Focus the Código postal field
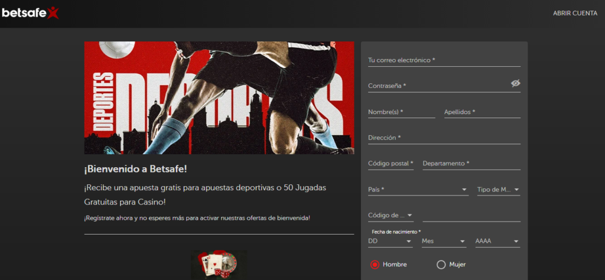605x280 pixels. point(391,164)
